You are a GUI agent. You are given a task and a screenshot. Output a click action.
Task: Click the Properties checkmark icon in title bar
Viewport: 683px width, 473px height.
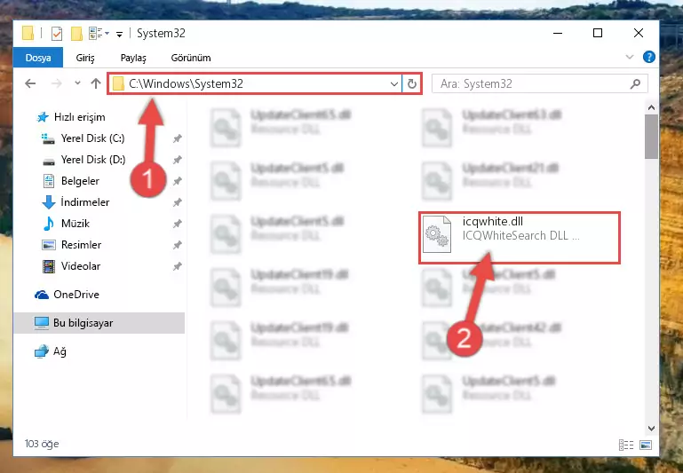[x=57, y=34]
